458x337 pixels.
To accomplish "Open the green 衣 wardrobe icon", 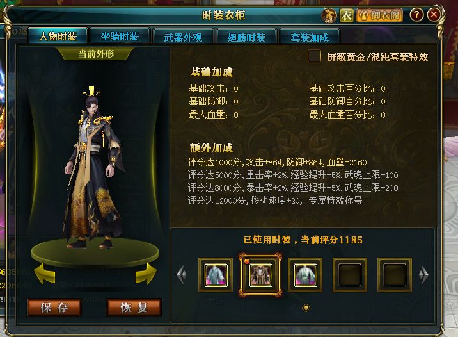I will (x=347, y=15).
